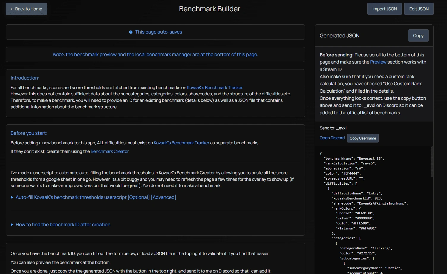Screen dimensions: 447x274
Task: Open the Benchmark Tracker link under "Before you start"
Action: click(x=181, y=143)
